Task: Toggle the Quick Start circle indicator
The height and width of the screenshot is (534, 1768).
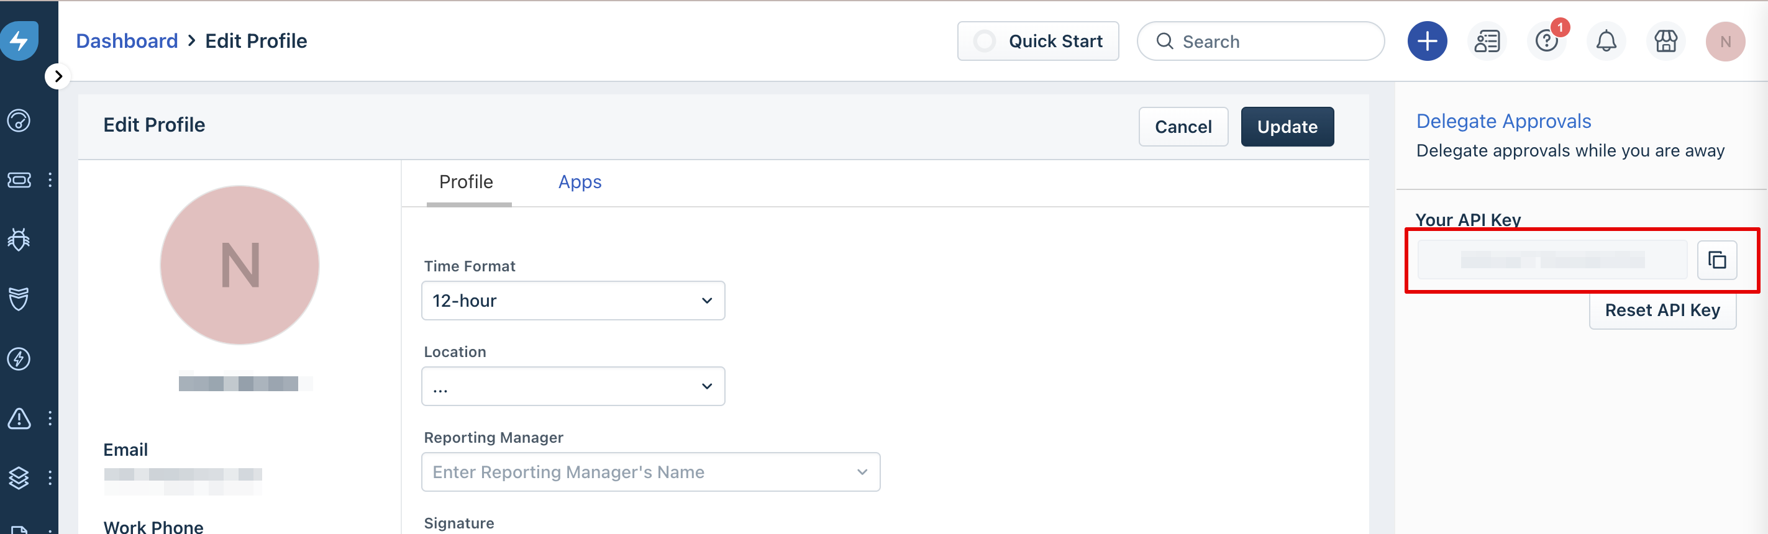Action: [984, 41]
